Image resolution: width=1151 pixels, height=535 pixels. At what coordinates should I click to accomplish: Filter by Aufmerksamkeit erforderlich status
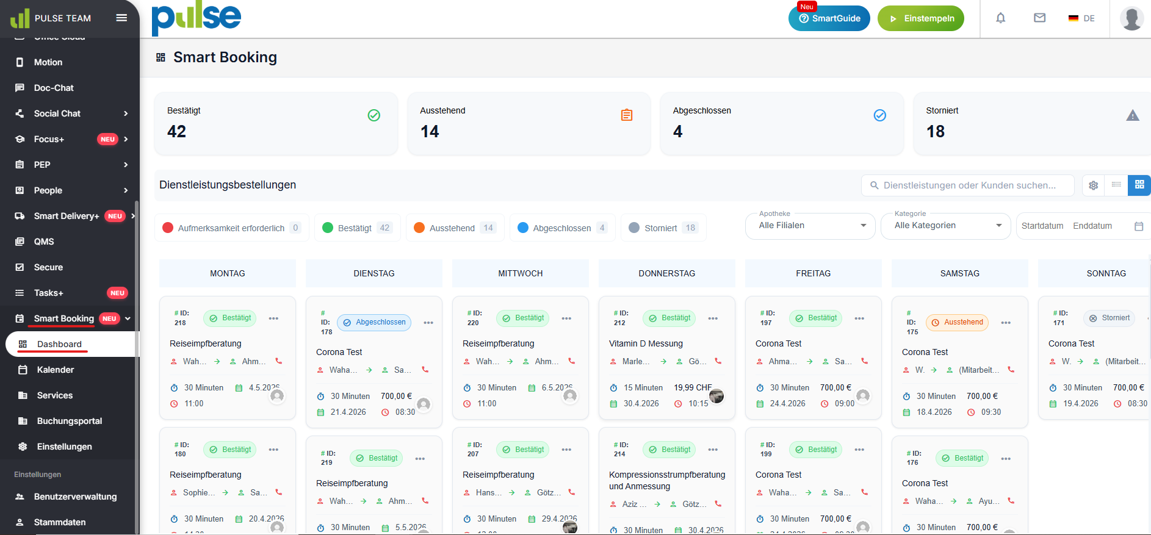point(232,228)
